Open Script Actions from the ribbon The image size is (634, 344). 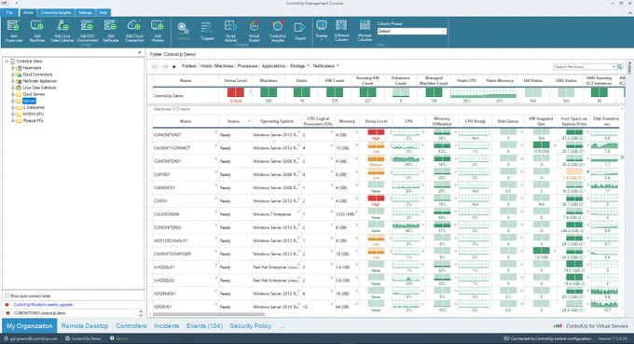click(230, 31)
